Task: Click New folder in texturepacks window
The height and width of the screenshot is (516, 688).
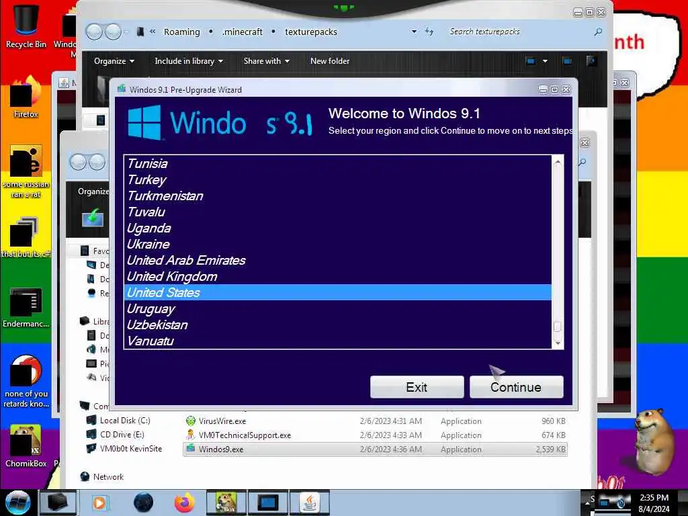Action: 330,61
